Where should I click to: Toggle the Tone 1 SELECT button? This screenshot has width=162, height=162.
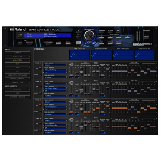pyautogui.click(x=40, y=75)
